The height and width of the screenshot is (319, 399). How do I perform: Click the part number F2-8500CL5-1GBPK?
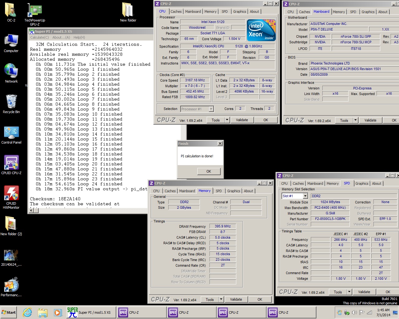pos(330,219)
